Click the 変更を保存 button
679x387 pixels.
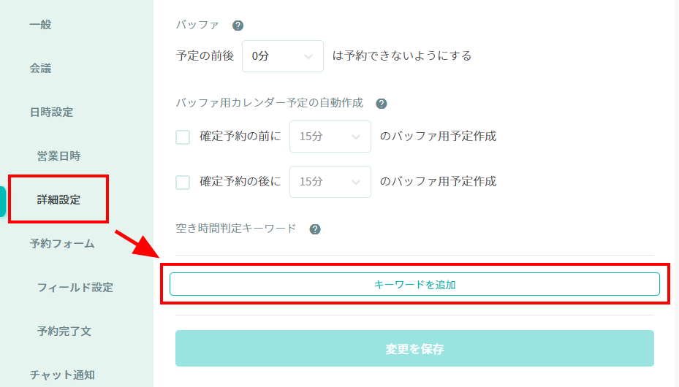[x=414, y=349]
